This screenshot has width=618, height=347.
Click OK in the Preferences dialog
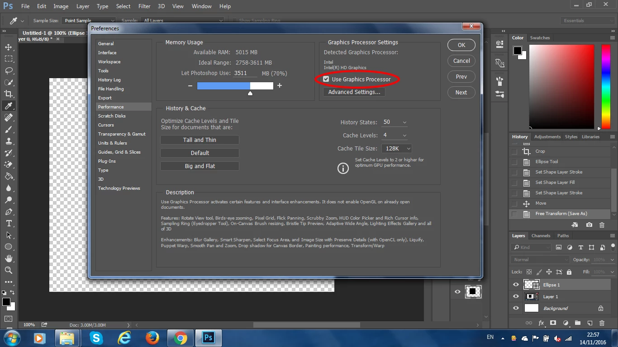tap(461, 45)
